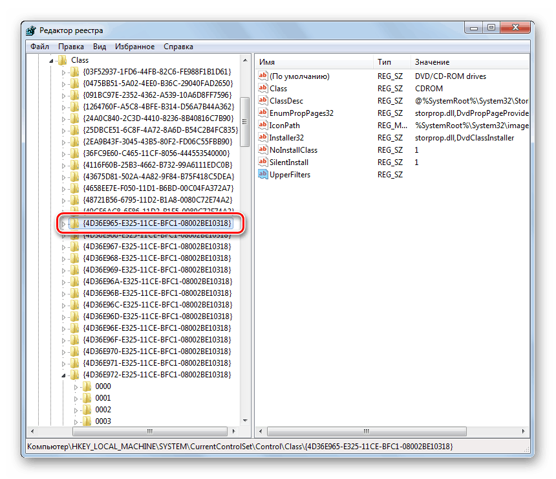The height and width of the screenshot is (479, 556).
Task: Expand the 0002 subkey
Action: (76, 410)
